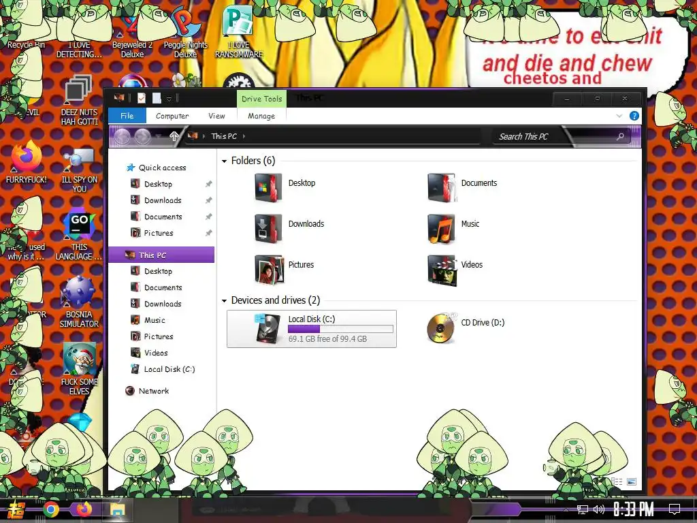Image resolution: width=697 pixels, height=523 pixels.
Task: Open the notification center icon
Action: point(675,509)
